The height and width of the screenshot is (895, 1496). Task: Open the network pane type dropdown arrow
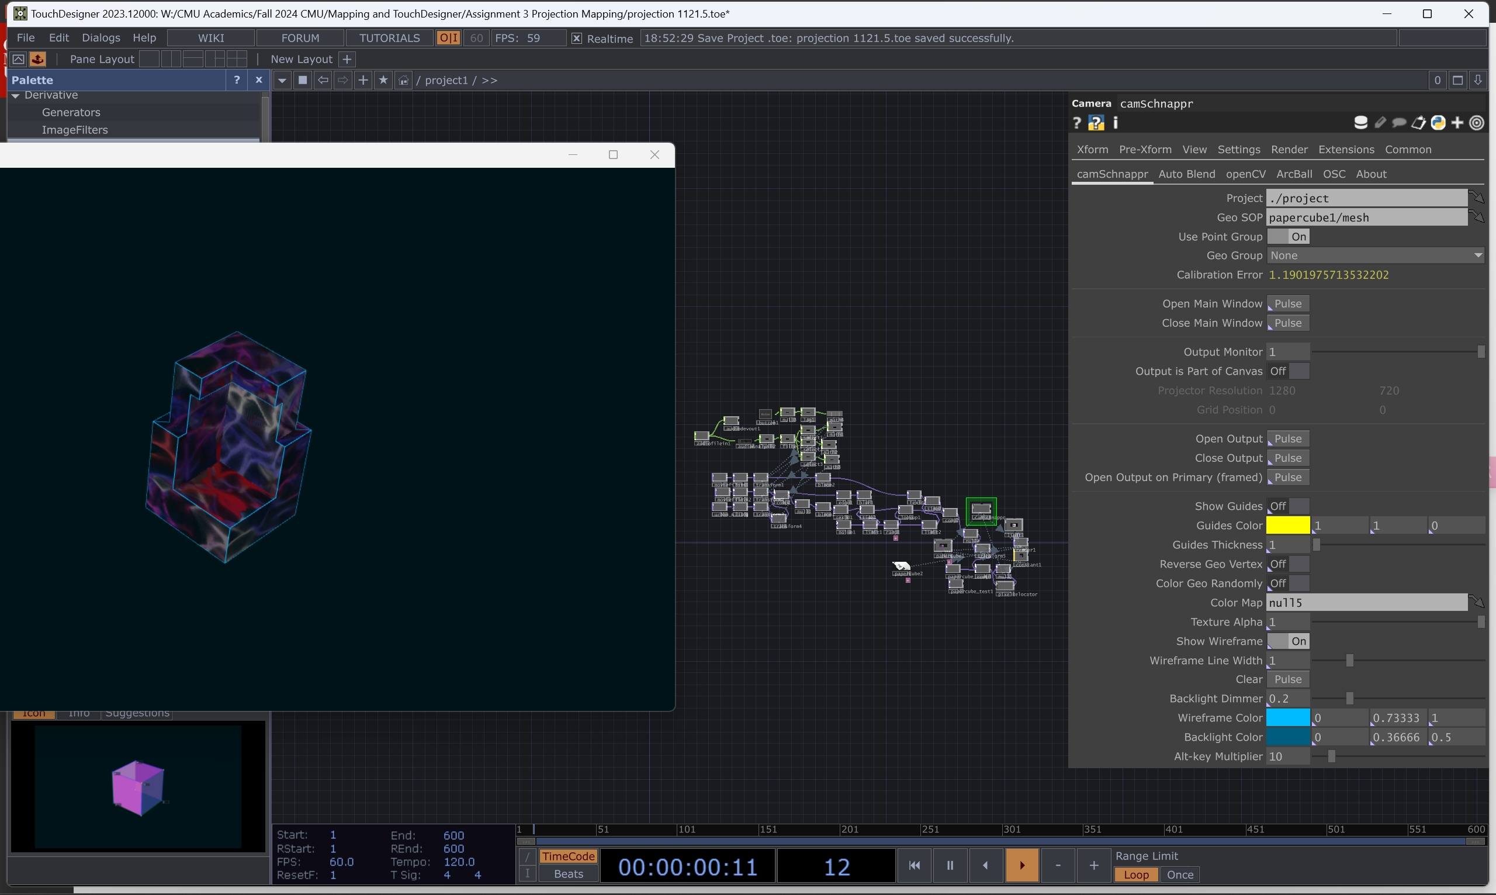pos(282,80)
